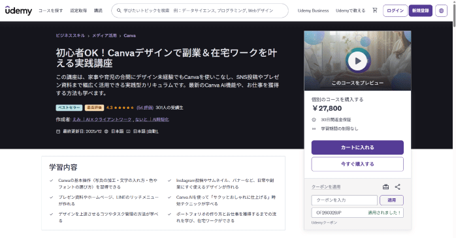456x238 pixels.
Task: Click the 最高評価 badge
Action: [x=94, y=108]
